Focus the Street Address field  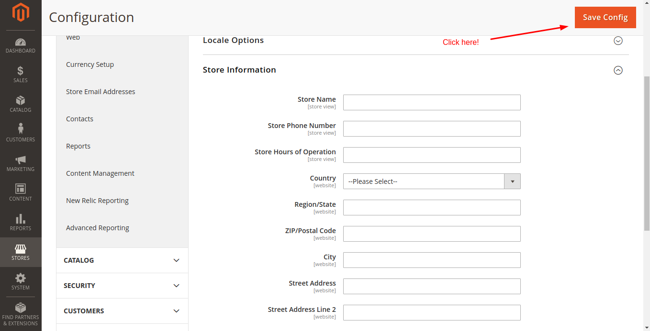click(x=432, y=286)
